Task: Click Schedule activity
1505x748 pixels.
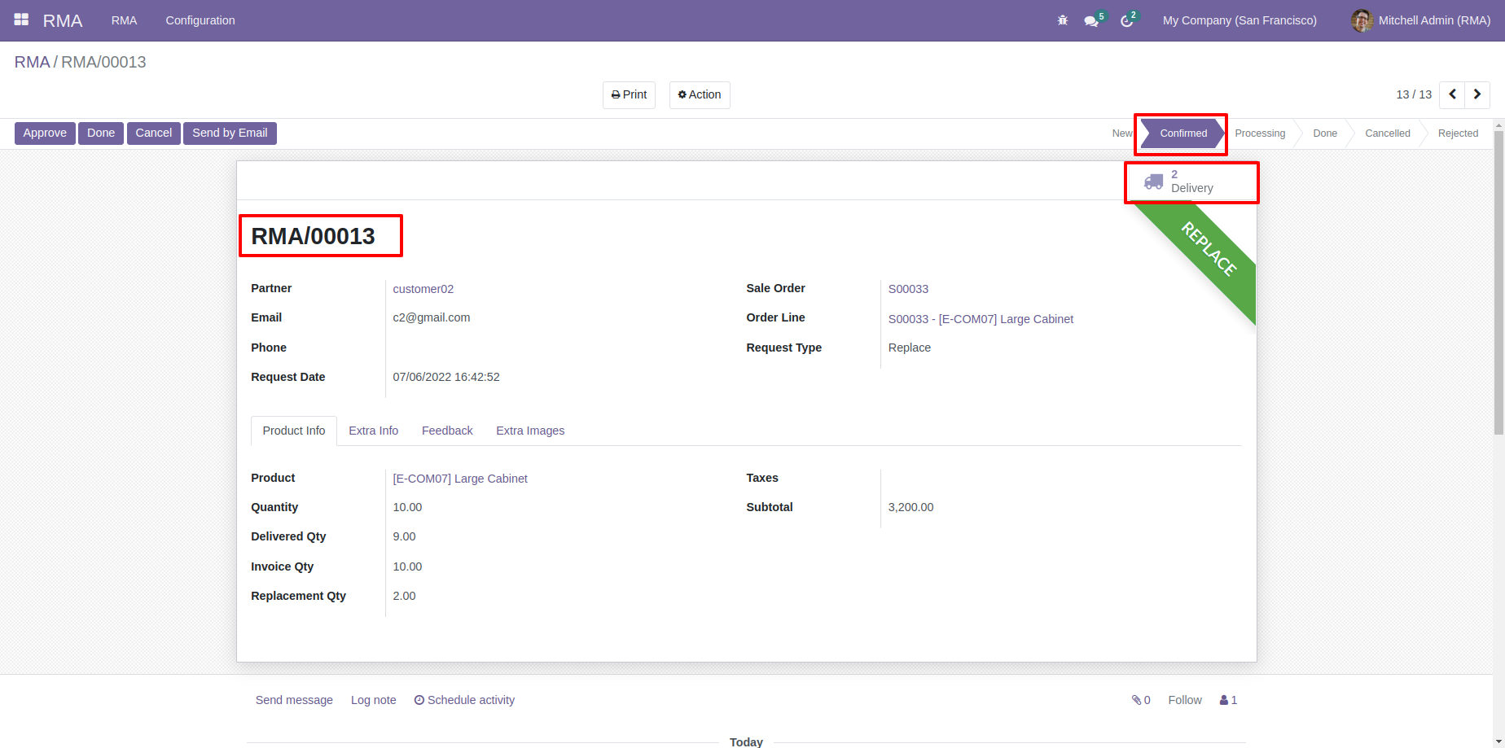Action: click(x=464, y=700)
